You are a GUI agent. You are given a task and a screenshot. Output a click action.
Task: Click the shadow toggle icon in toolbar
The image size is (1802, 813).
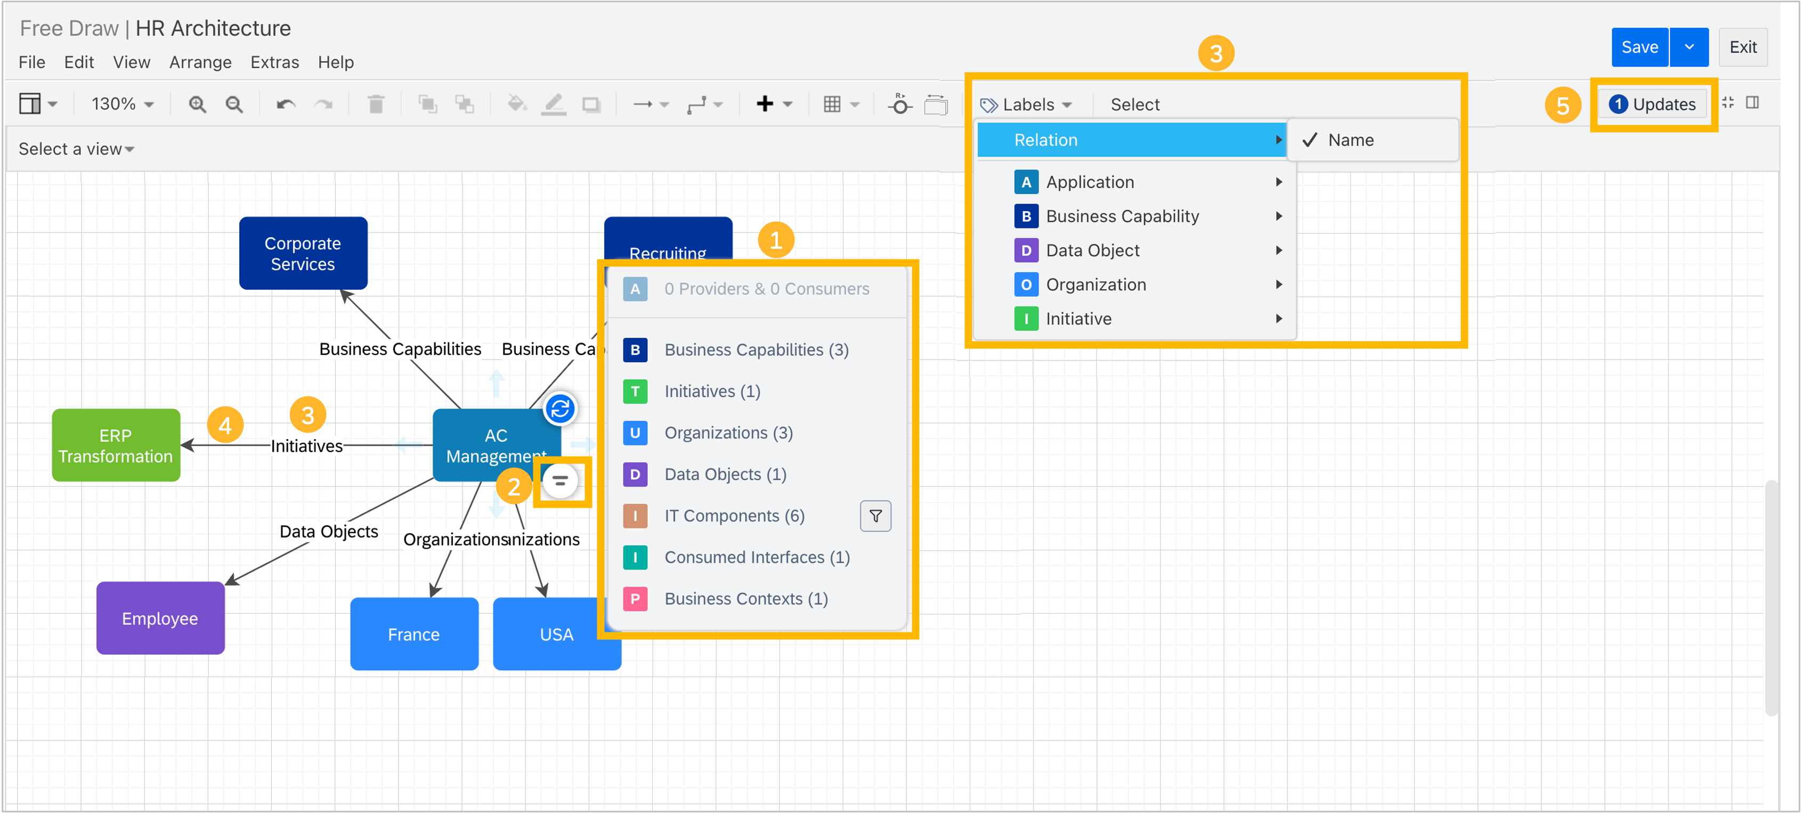click(x=591, y=105)
